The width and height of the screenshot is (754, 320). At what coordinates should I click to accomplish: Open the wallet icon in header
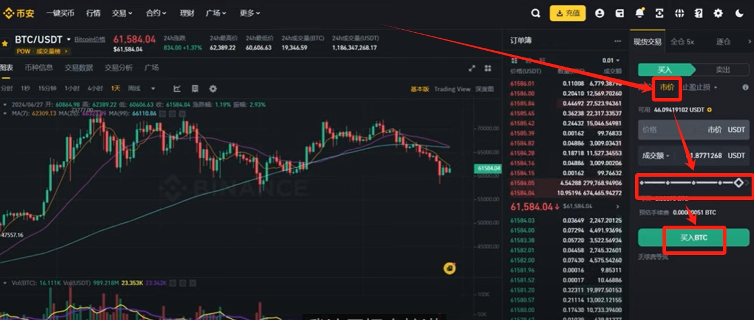[x=620, y=13]
